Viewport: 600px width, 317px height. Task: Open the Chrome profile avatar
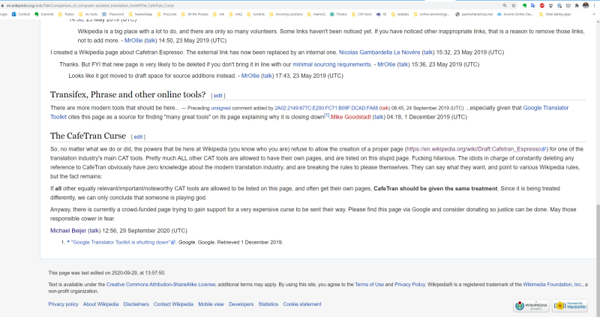(x=586, y=5)
